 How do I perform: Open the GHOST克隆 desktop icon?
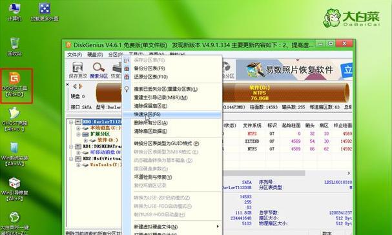click(x=14, y=119)
